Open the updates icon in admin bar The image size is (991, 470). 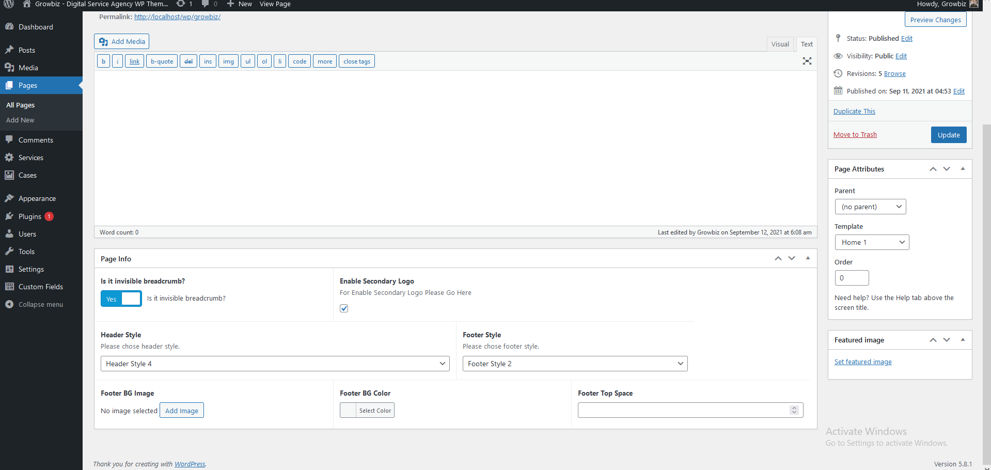(x=180, y=4)
